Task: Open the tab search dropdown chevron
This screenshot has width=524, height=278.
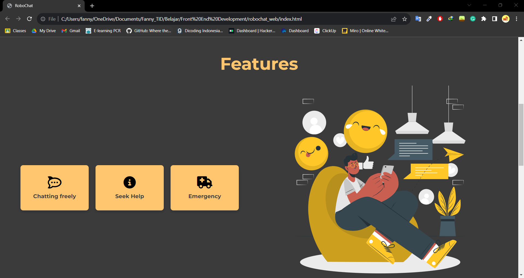Action: (x=469, y=5)
